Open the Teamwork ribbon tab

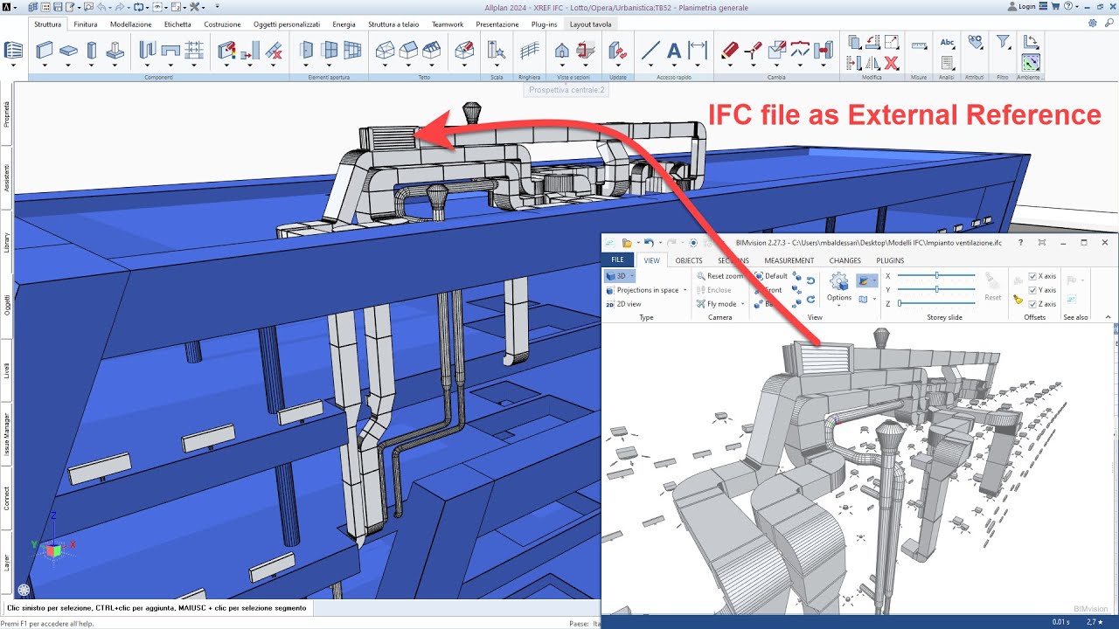click(448, 24)
